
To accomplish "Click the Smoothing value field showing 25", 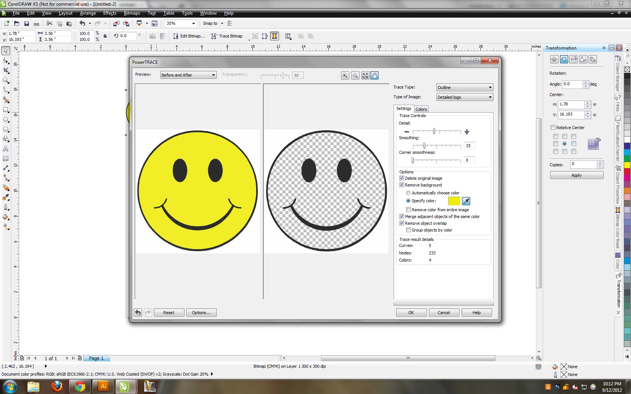I will pyautogui.click(x=469, y=146).
